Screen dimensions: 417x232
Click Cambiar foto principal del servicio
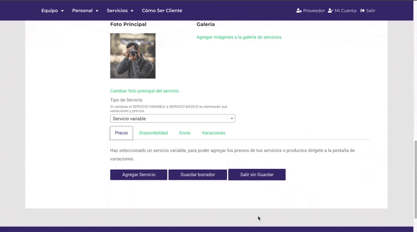tap(144, 91)
